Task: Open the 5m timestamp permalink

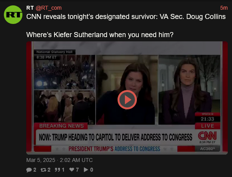Action: (x=224, y=8)
